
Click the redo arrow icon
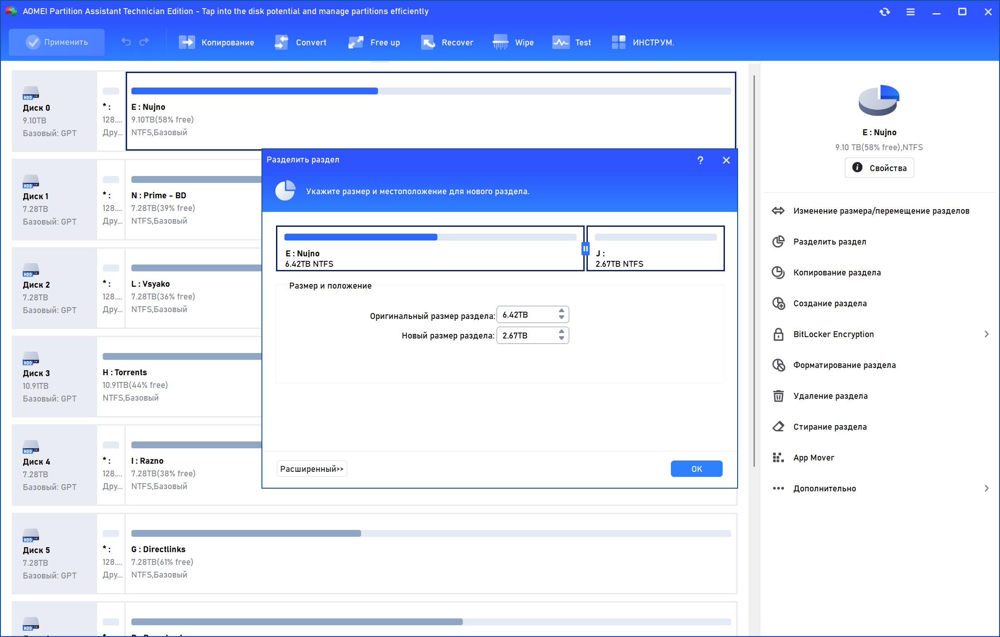point(144,42)
